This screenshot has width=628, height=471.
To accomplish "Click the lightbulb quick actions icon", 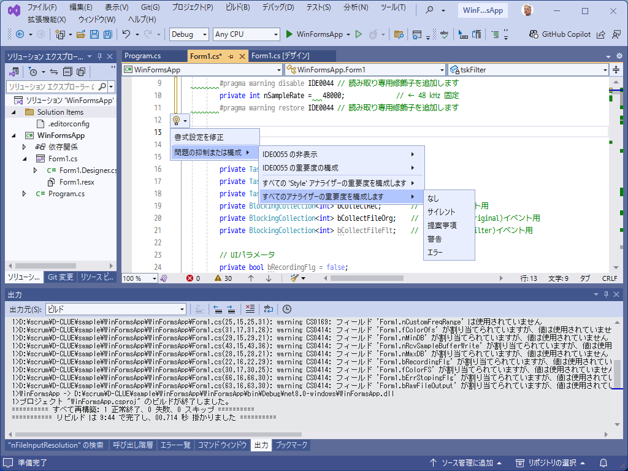I will 176,120.
